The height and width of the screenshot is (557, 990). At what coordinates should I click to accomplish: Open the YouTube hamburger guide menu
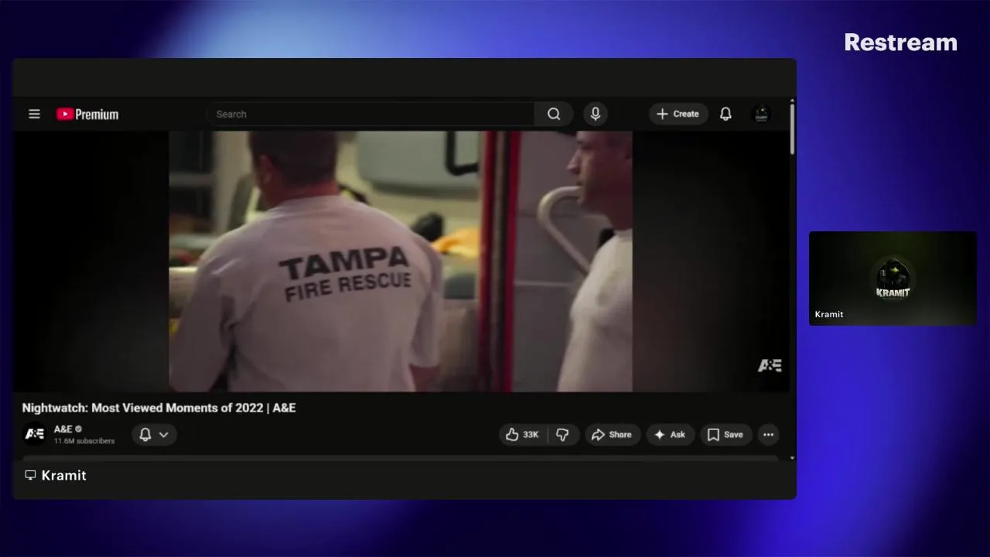click(34, 114)
